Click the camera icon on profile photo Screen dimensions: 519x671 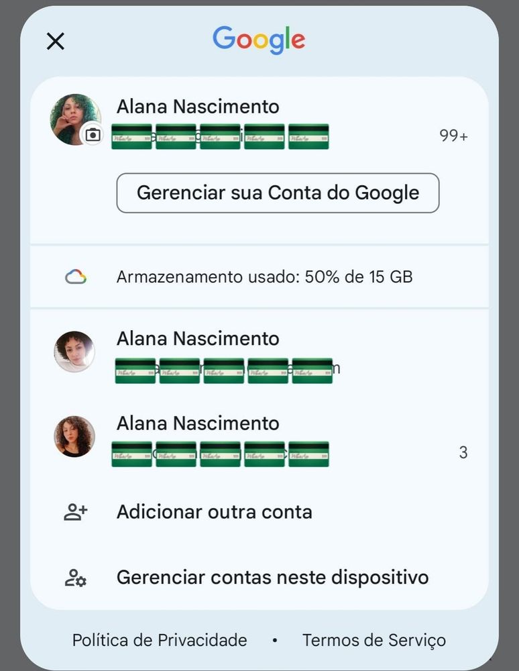tap(93, 136)
